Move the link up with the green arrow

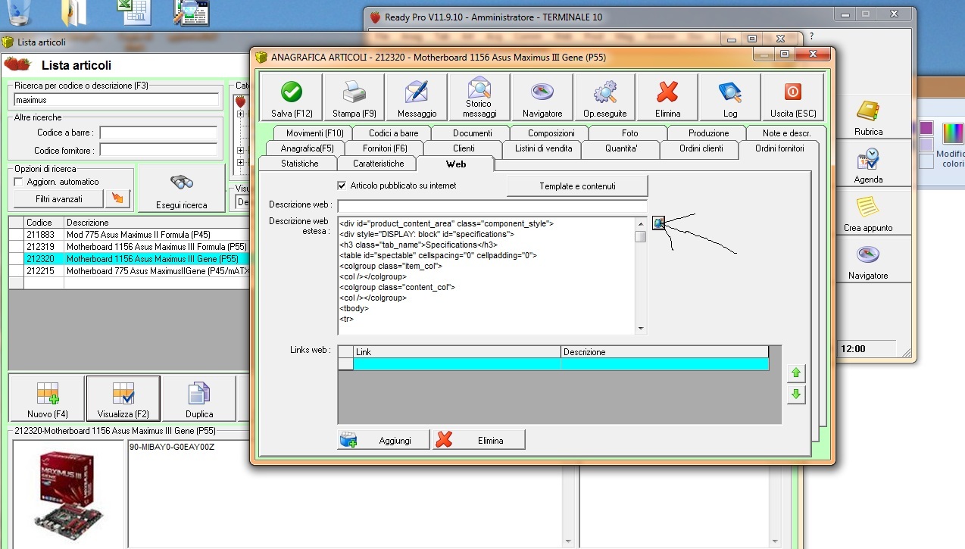click(795, 373)
